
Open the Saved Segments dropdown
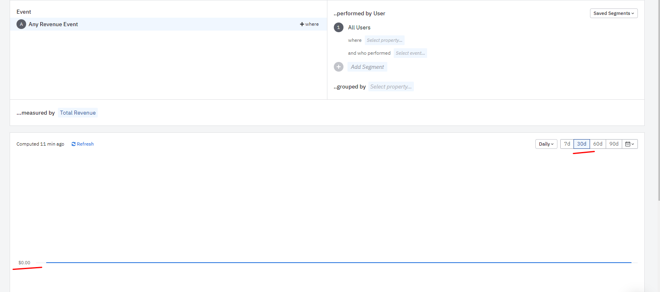614,13
